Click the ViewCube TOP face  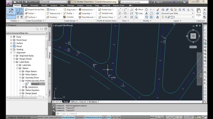[x=193, y=36]
